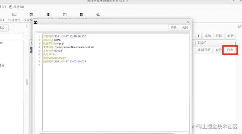This screenshot has width=242, height=134.
Task: Click the log dialog's title bar picture icon
Action: pos(36,22)
